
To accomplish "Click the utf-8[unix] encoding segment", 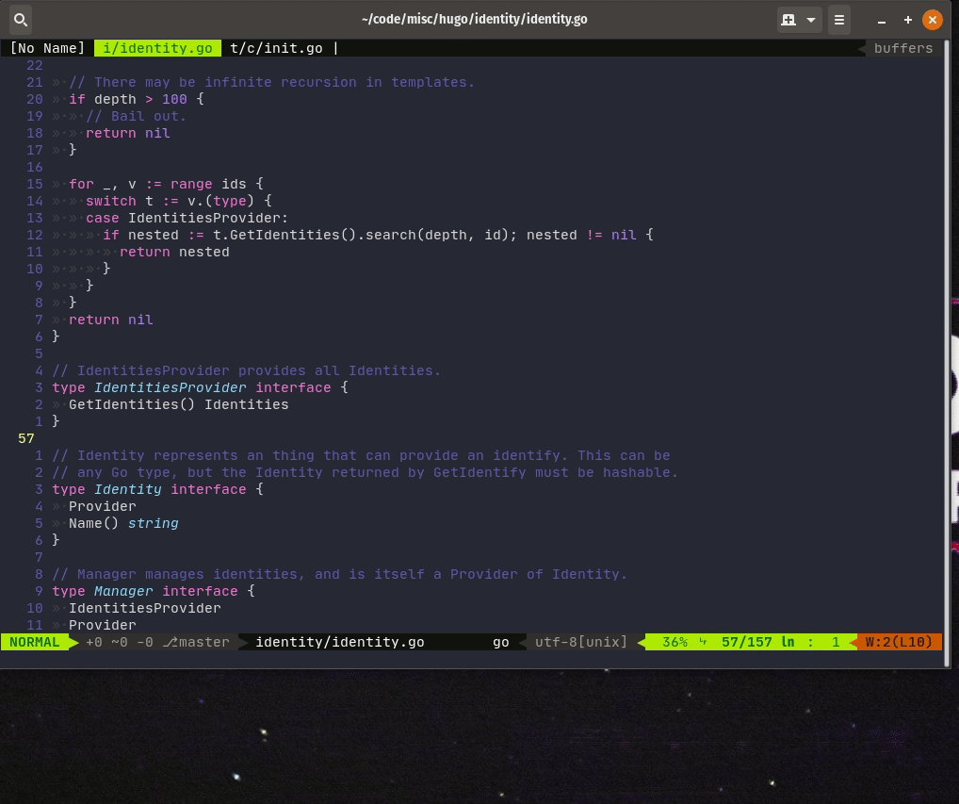I will coord(581,642).
